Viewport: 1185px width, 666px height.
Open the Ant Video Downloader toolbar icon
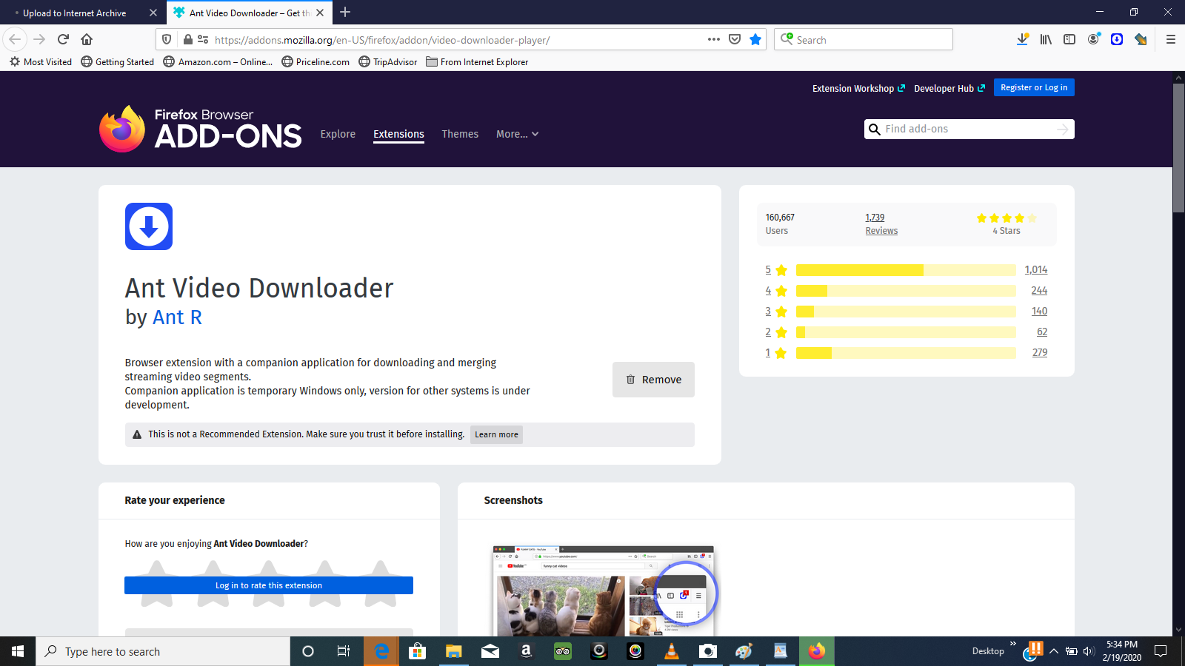pyautogui.click(x=1117, y=39)
